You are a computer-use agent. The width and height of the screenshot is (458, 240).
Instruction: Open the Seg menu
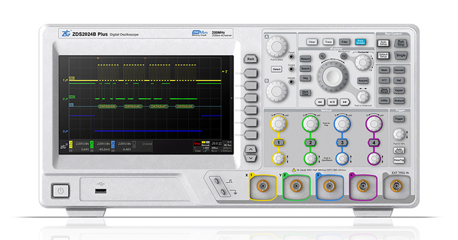point(306,78)
